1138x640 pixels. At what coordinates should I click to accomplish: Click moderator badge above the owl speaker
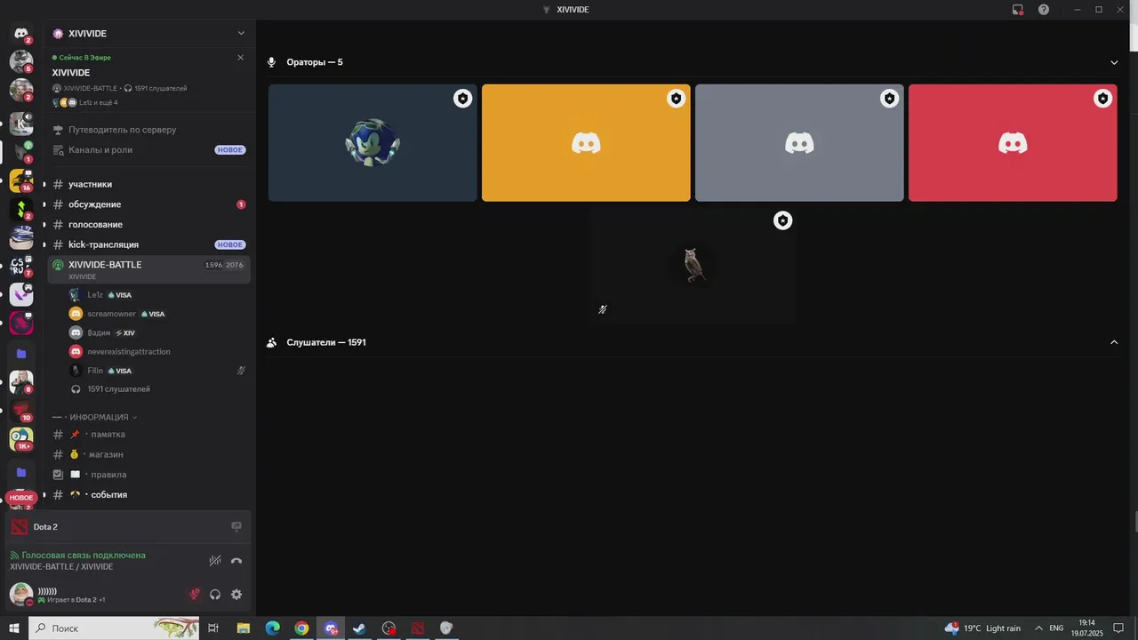[x=782, y=220]
